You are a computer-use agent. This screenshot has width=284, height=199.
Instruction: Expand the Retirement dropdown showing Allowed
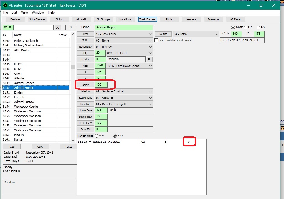tap(150, 98)
